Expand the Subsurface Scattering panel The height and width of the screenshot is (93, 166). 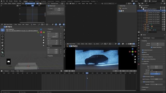[147, 57]
